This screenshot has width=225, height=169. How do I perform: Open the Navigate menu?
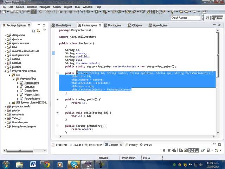[x=45, y=7]
